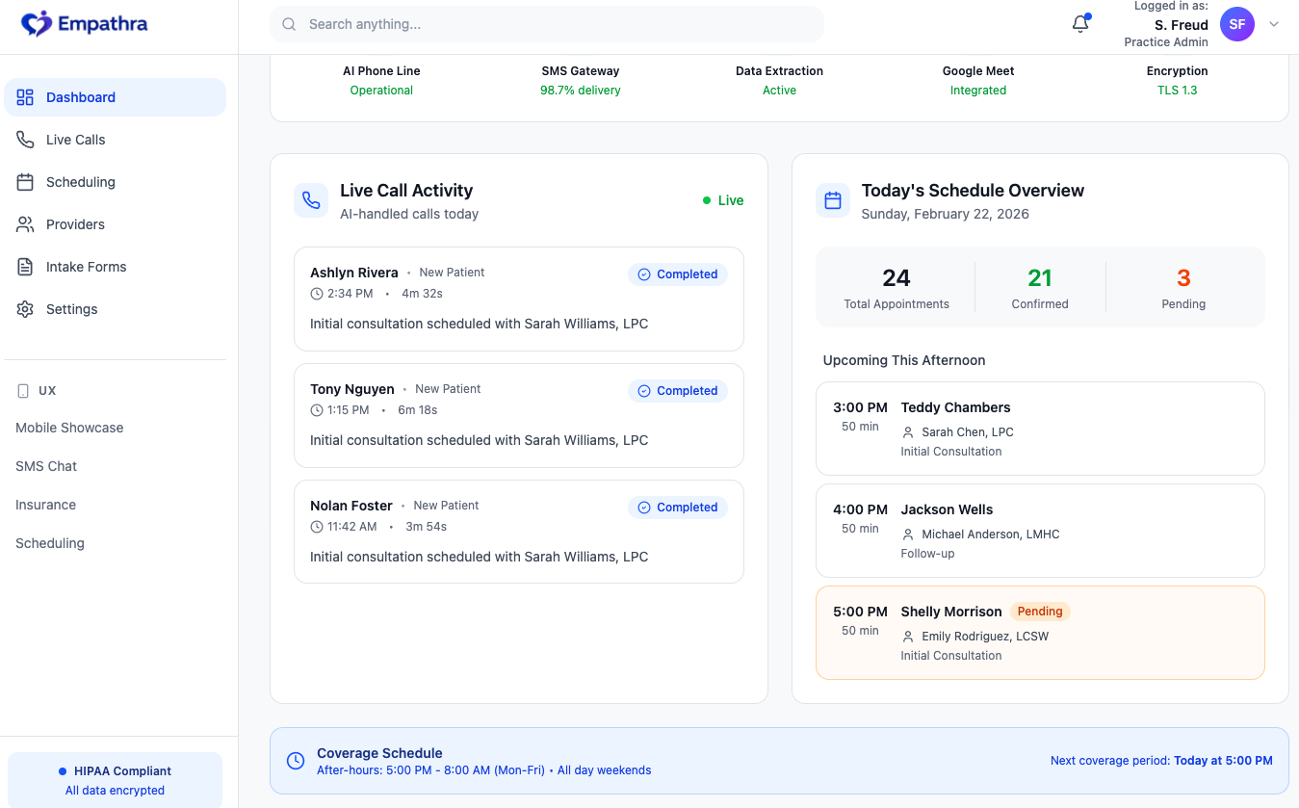Click the Empathra heart logo
Screen dimensions: 1299x808
[x=37, y=24]
